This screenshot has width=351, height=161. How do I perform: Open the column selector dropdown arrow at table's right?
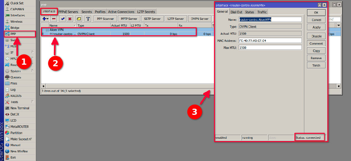(338, 25)
